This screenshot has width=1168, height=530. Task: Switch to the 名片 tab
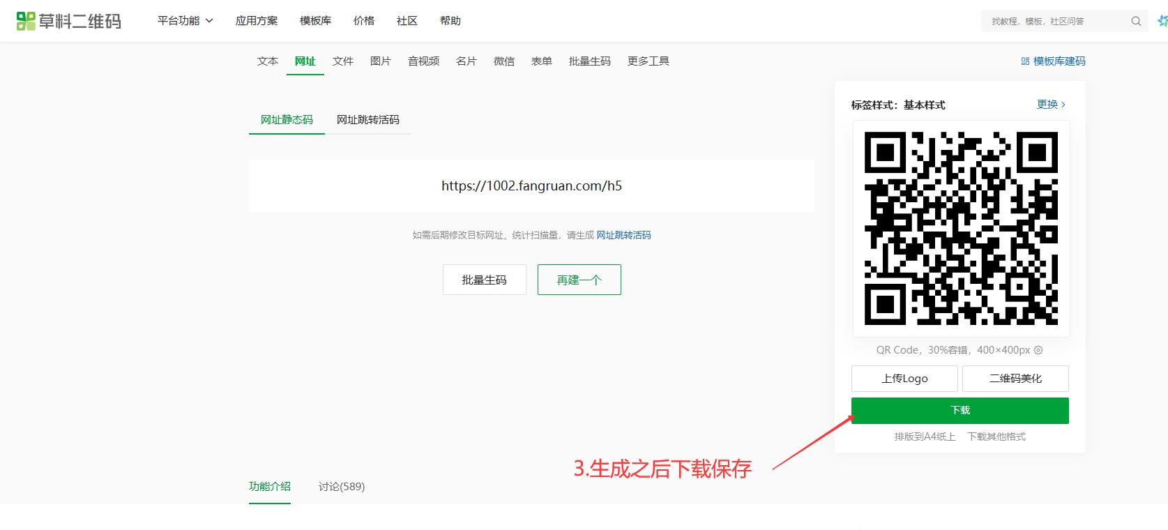pyautogui.click(x=467, y=61)
